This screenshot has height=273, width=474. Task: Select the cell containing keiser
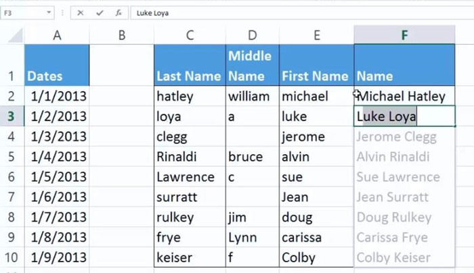point(190,257)
